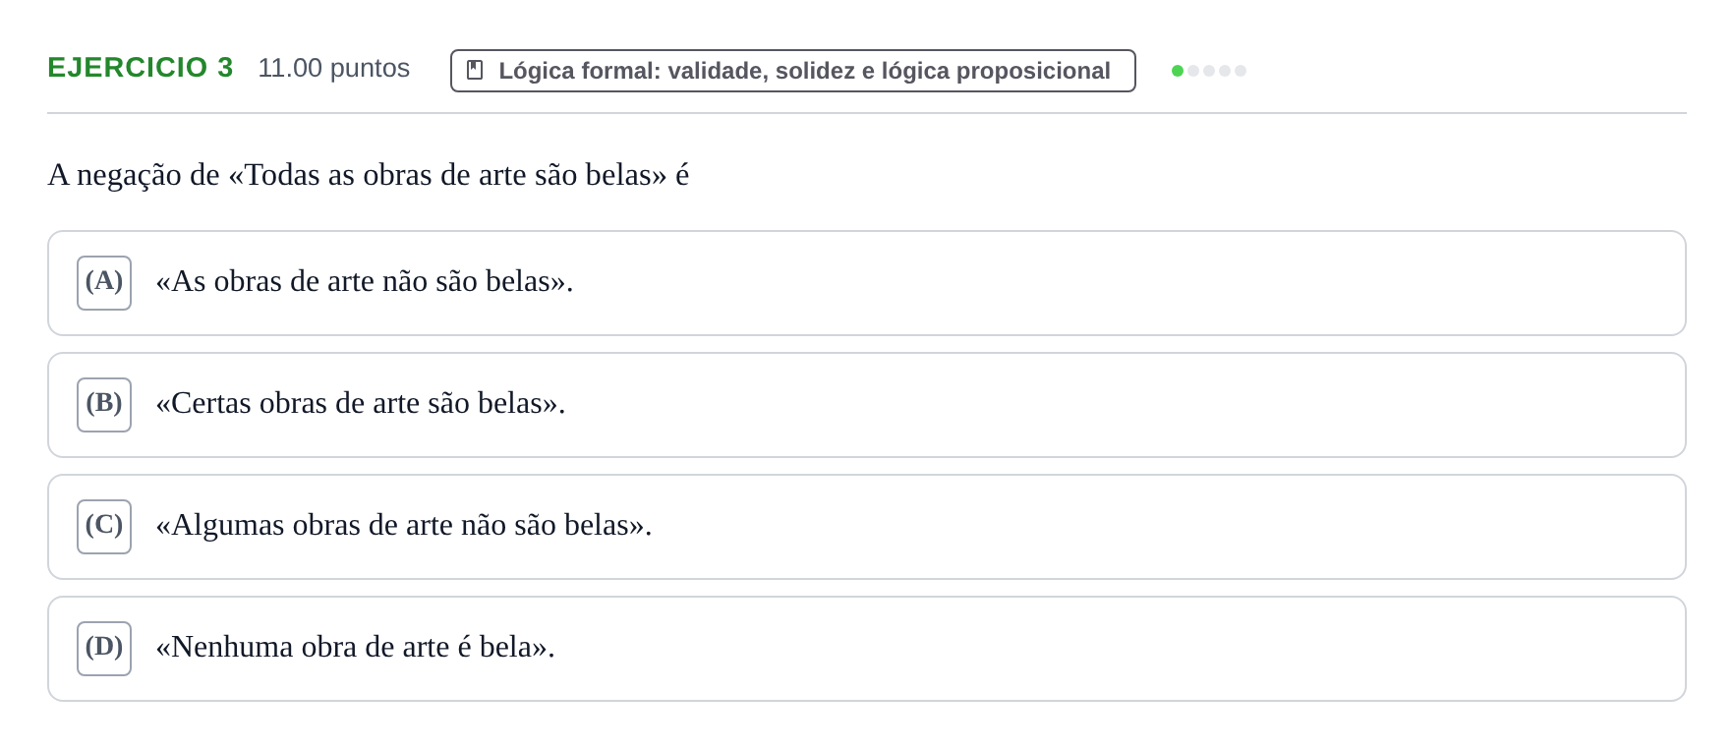Choose answer «Nenhuma obra de arte é bela»
The width and height of the screenshot is (1734, 749).
867,649
